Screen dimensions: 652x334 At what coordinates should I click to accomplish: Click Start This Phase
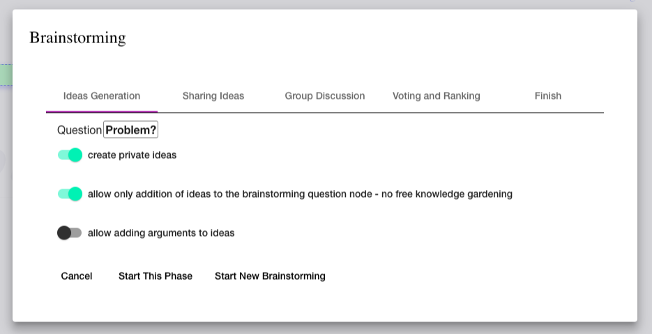[x=156, y=276]
